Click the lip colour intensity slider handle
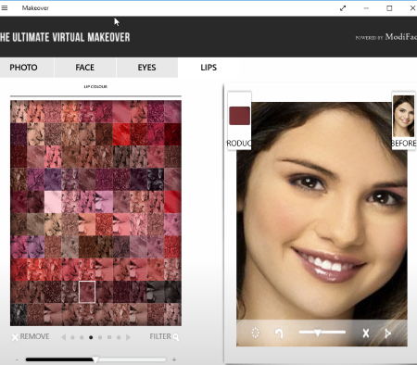 point(95,359)
